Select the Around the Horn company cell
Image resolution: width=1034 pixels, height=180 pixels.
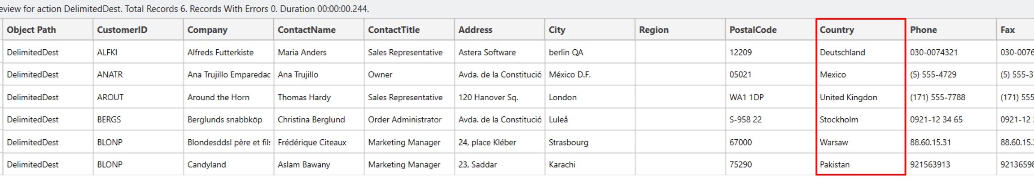[218, 97]
